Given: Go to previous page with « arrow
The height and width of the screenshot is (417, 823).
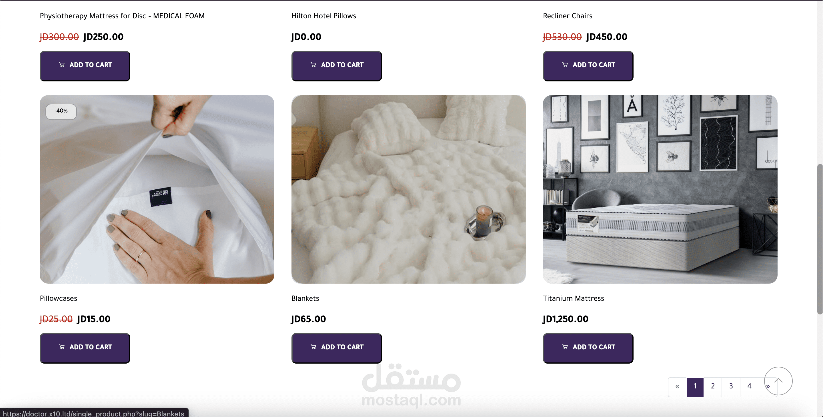Looking at the screenshot, I should point(677,387).
